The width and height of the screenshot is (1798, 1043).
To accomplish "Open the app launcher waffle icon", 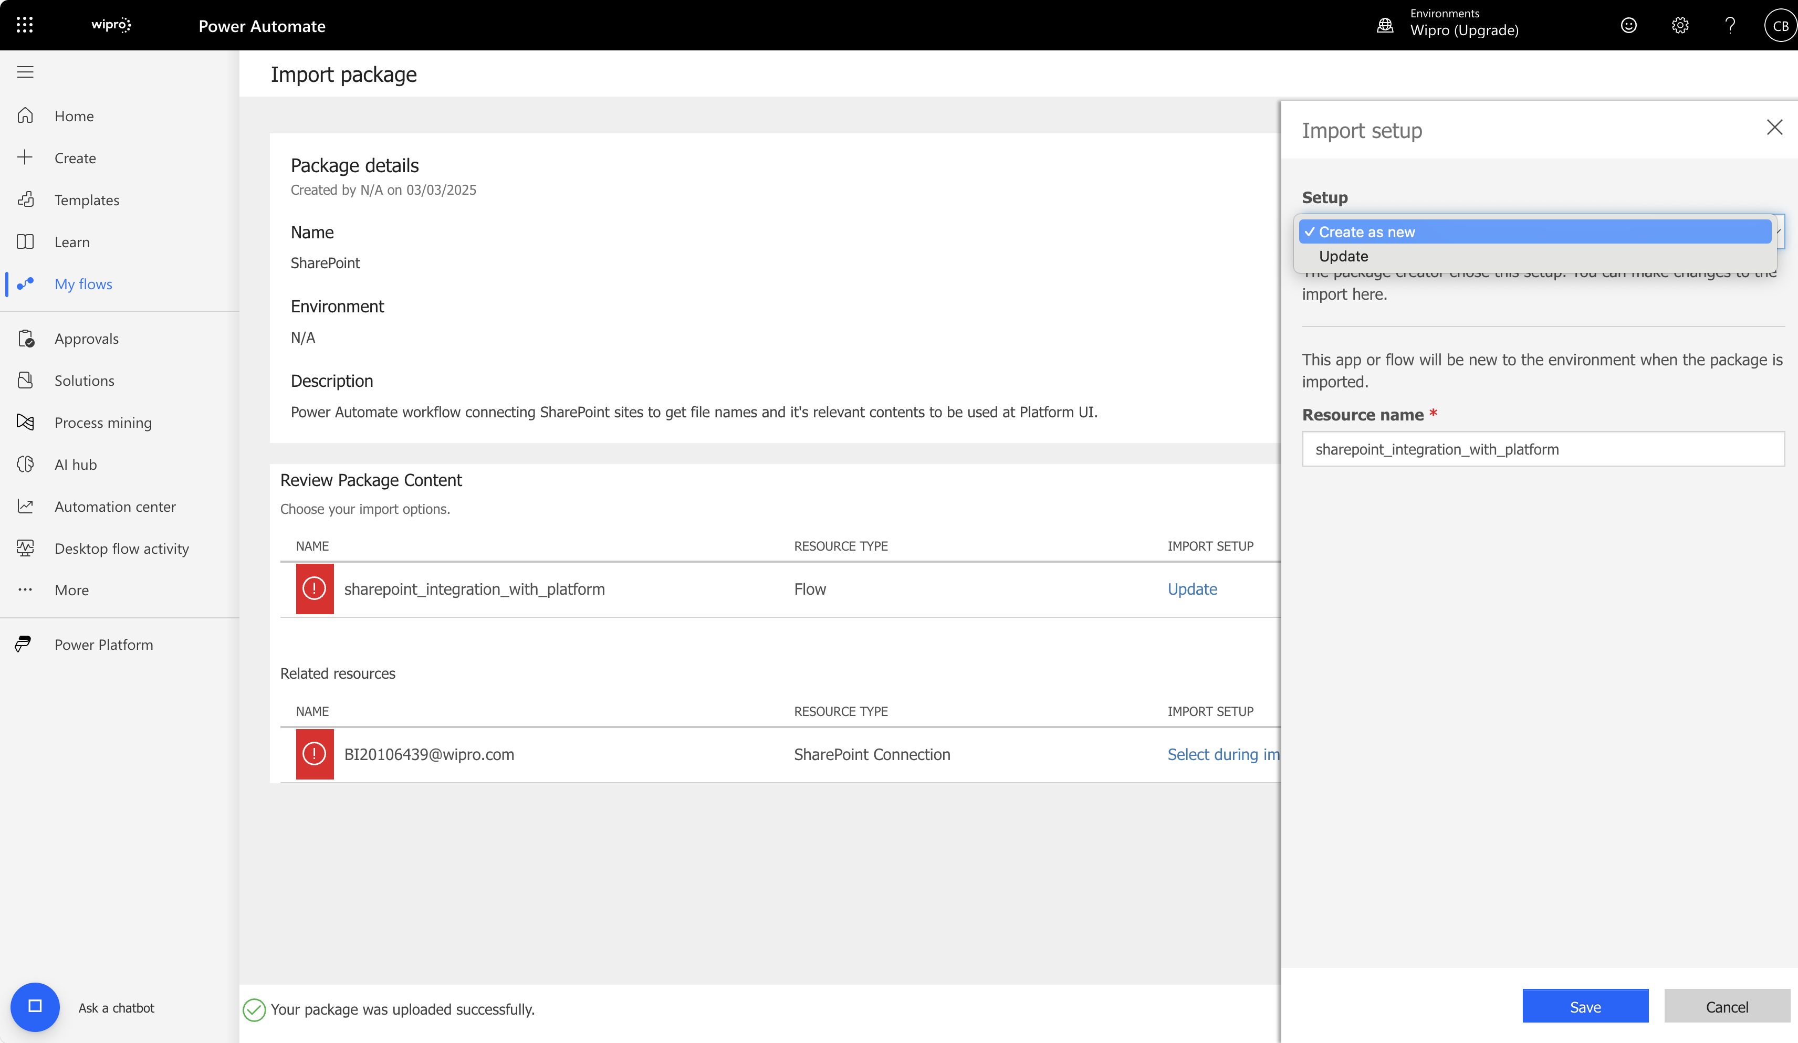I will coord(25,25).
